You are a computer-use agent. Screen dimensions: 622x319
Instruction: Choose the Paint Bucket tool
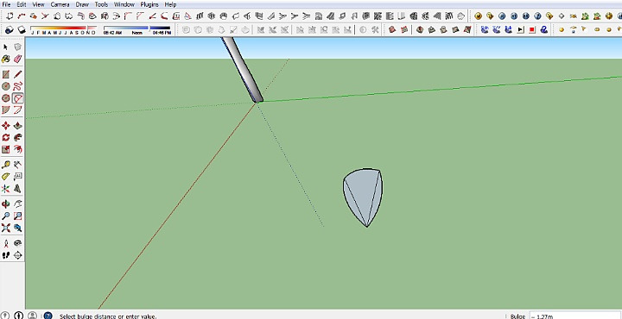(5, 59)
